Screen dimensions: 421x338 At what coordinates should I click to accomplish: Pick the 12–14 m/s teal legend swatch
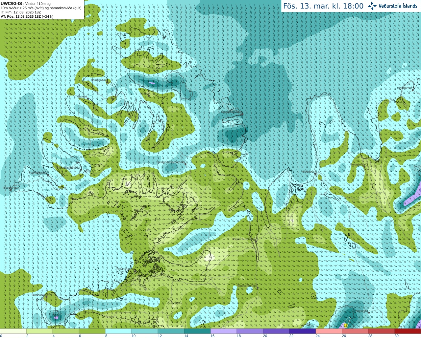point(171,331)
